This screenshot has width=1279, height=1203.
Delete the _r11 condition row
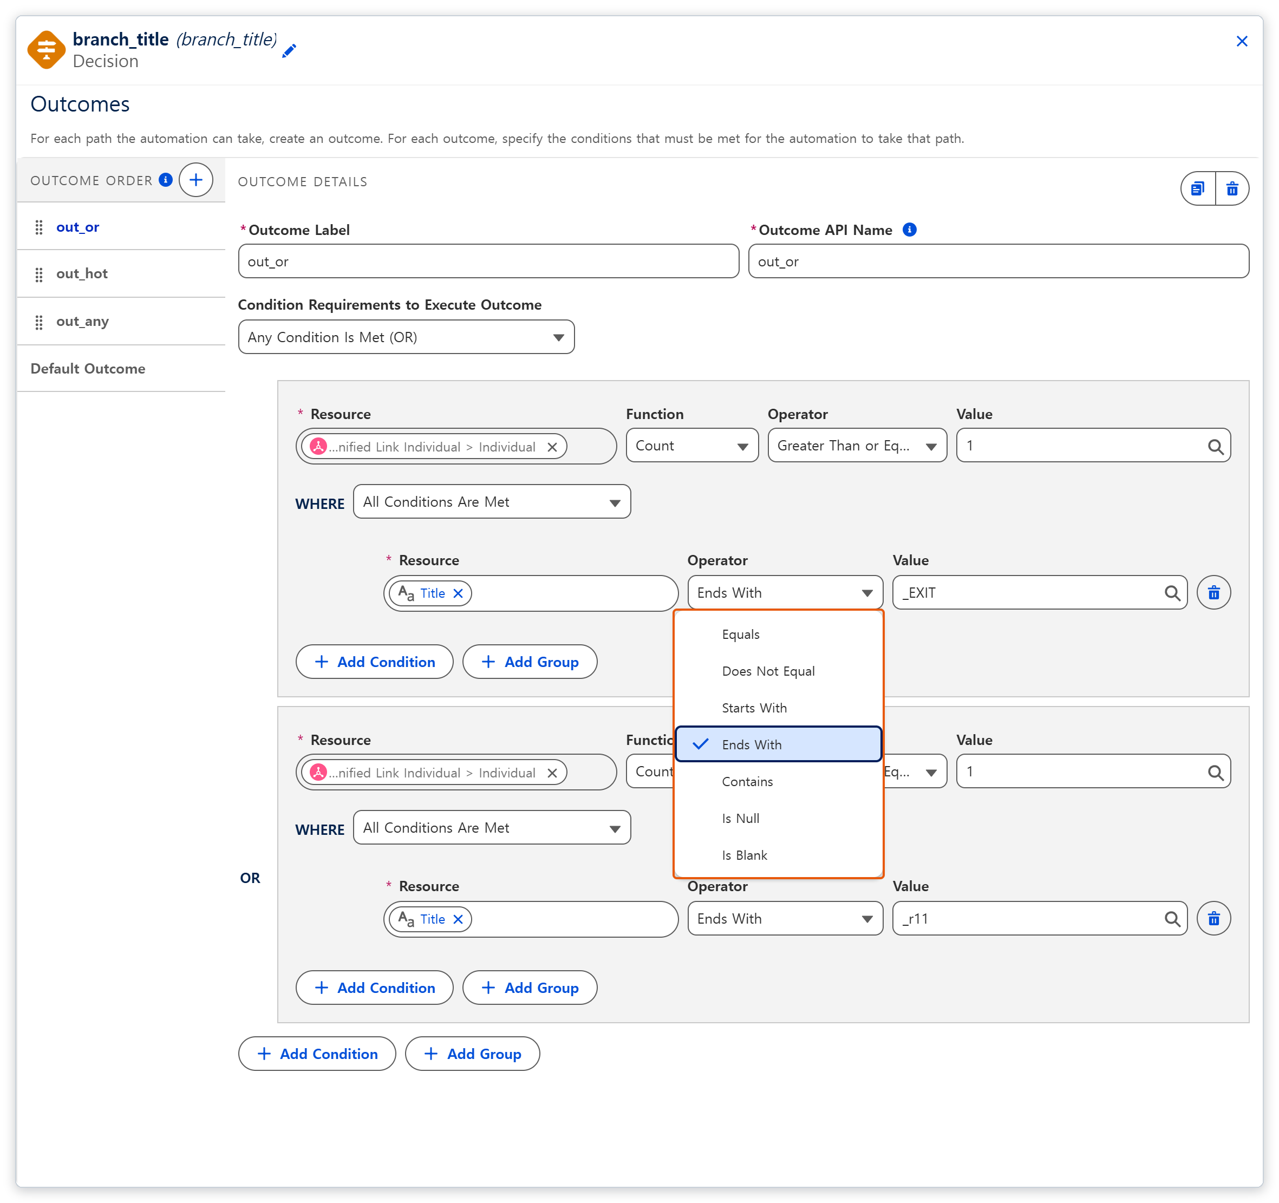pos(1213,918)
